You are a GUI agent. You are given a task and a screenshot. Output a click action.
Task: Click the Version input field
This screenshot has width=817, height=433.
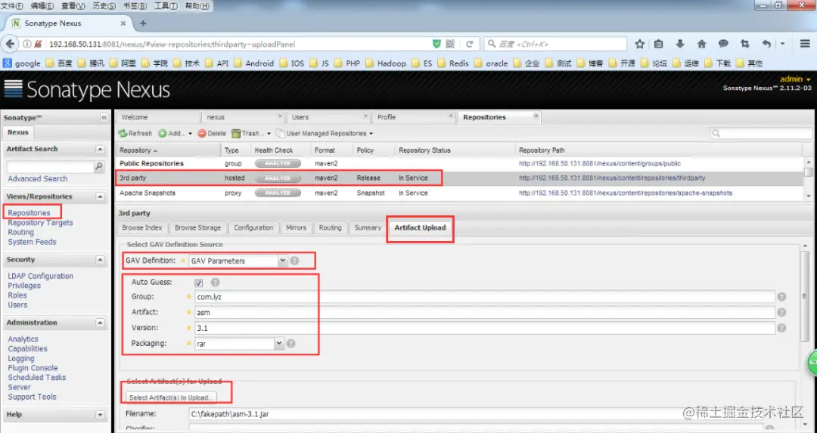pyautogui.click(x=485, y=328)
